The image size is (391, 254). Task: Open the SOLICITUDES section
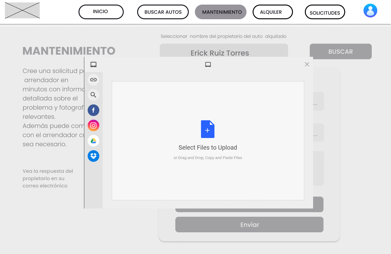coord(325,12)
